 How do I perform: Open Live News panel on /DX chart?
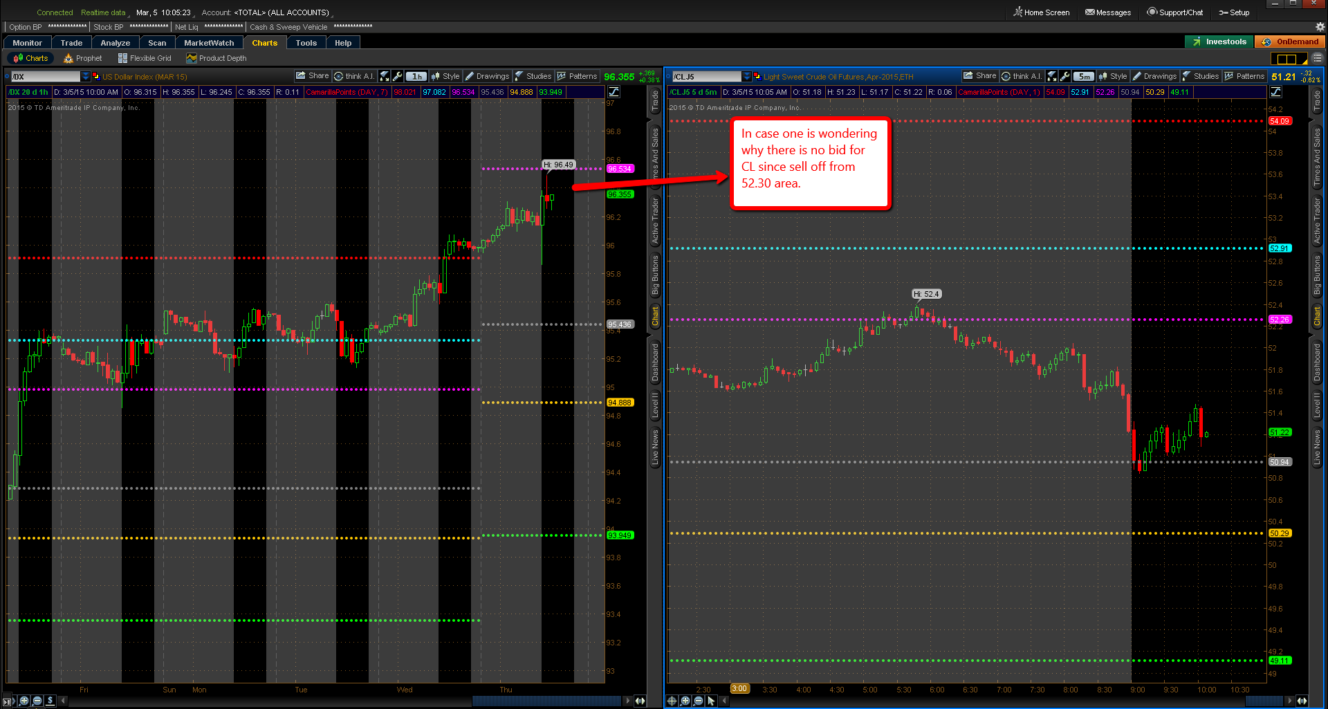[654, 447]
